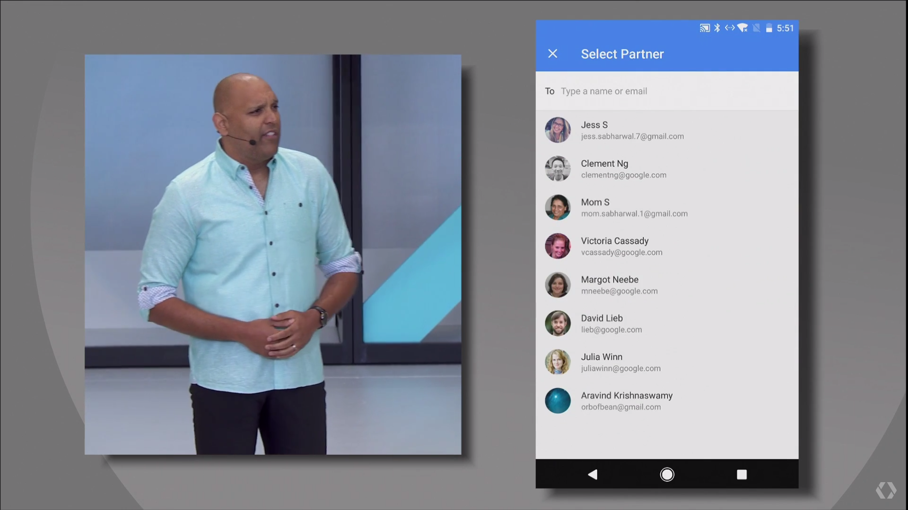
Task: Close the Select Partner screen with X
Action: (552, 54)
